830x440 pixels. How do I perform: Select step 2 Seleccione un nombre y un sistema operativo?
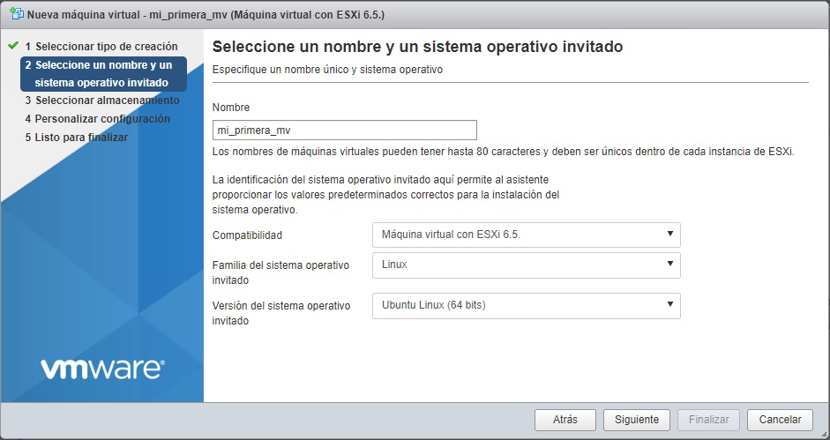click(x=103, y=73)
